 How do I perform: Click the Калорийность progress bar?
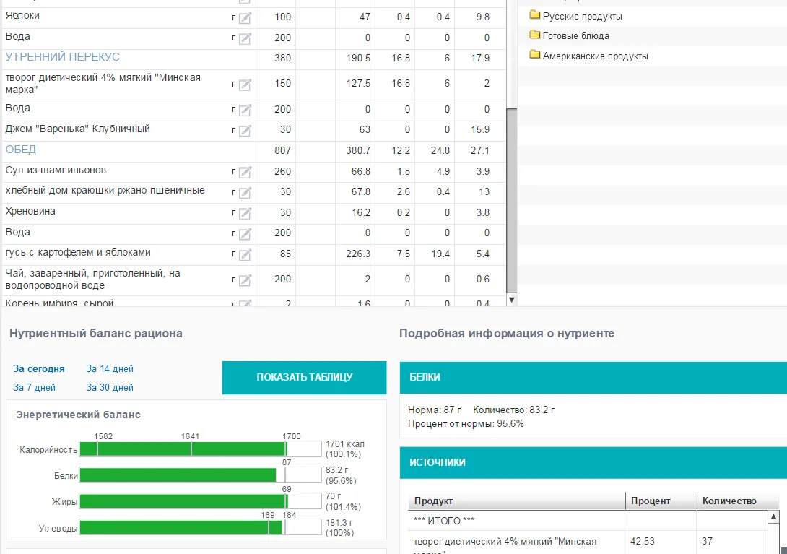coord(200,449)
